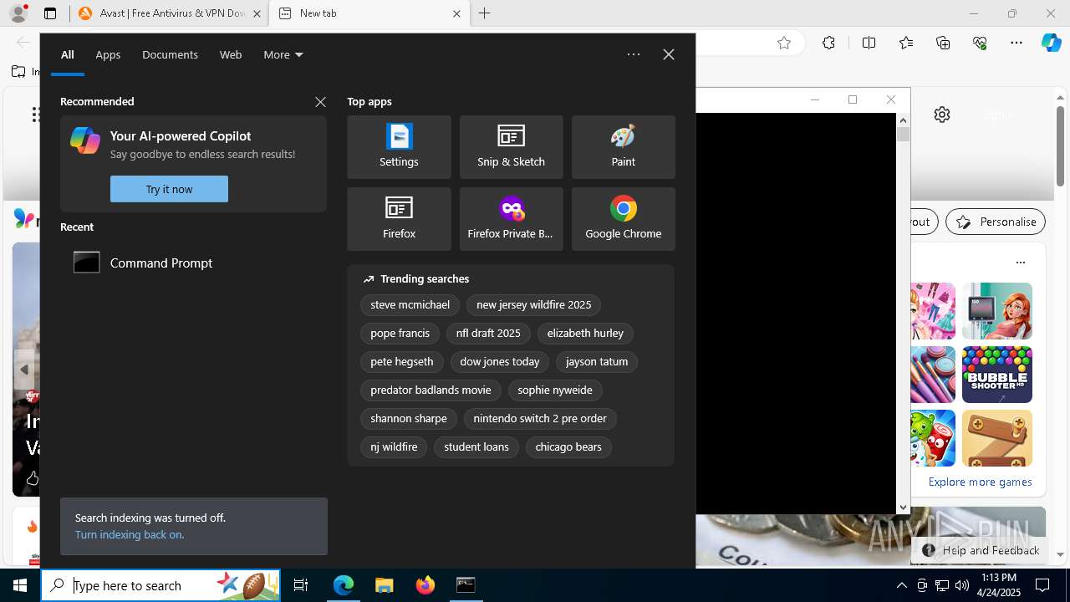Open games widget more options ellipsis
Screen dimensions: 1070x602
1020,262
